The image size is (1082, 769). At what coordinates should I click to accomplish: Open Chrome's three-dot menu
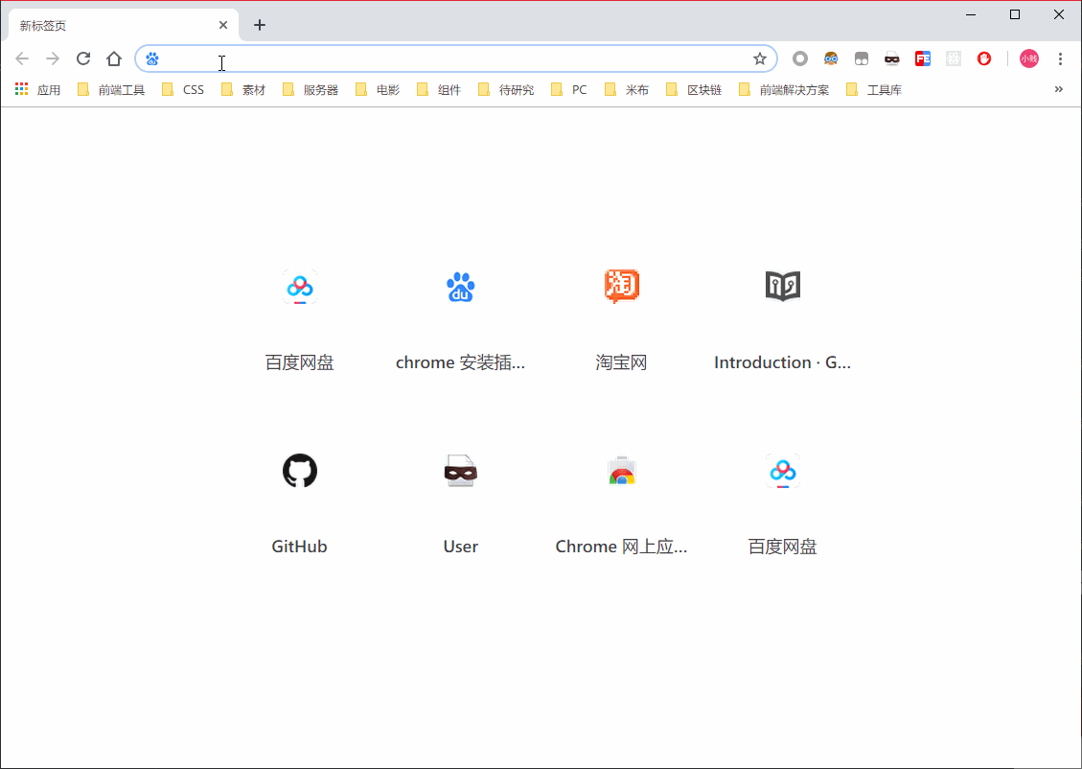(1060, 58)
